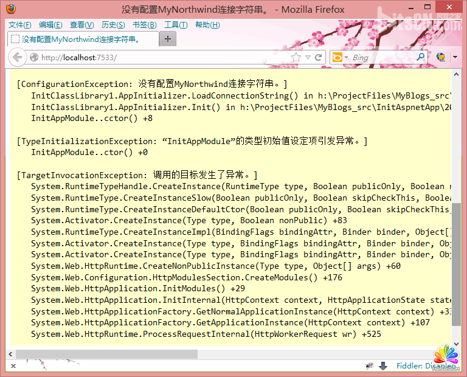Click the vertical scrollbar thumb

pyautogui.click(x=456, y=264)
